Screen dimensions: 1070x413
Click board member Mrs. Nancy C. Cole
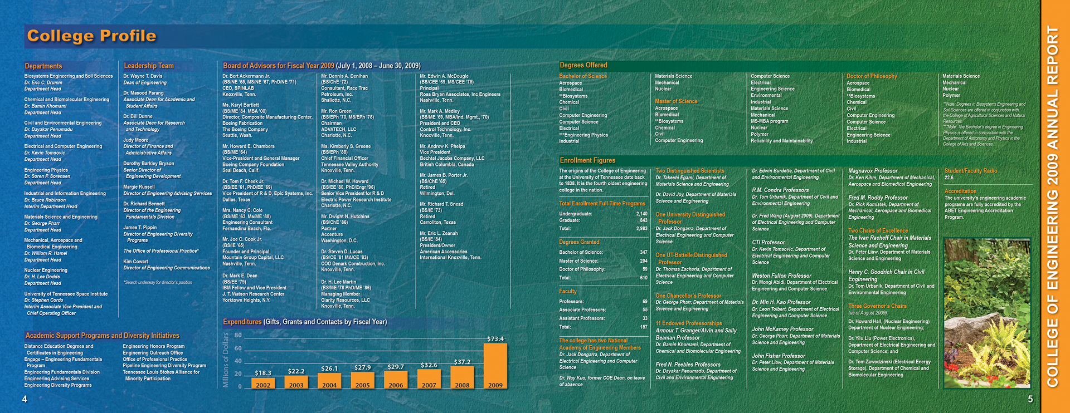click(x=242, y=211)
